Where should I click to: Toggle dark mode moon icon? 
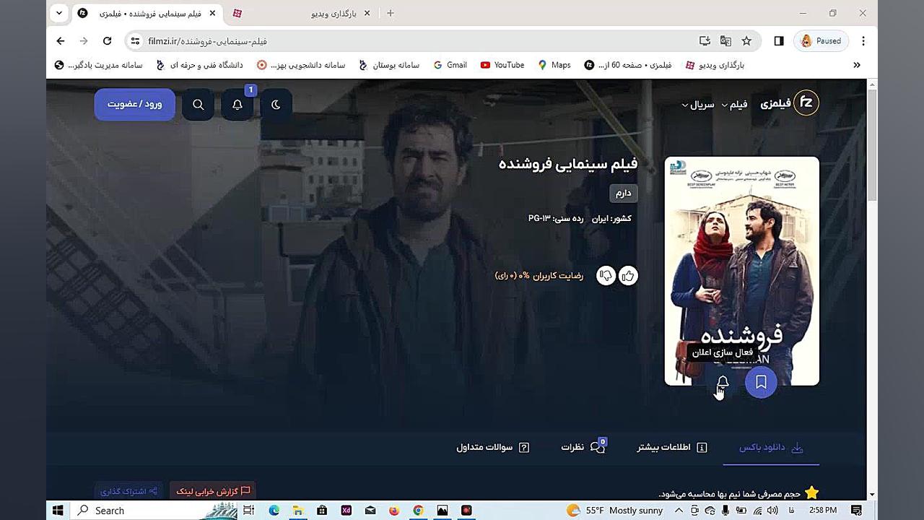[x=276, y=105]
